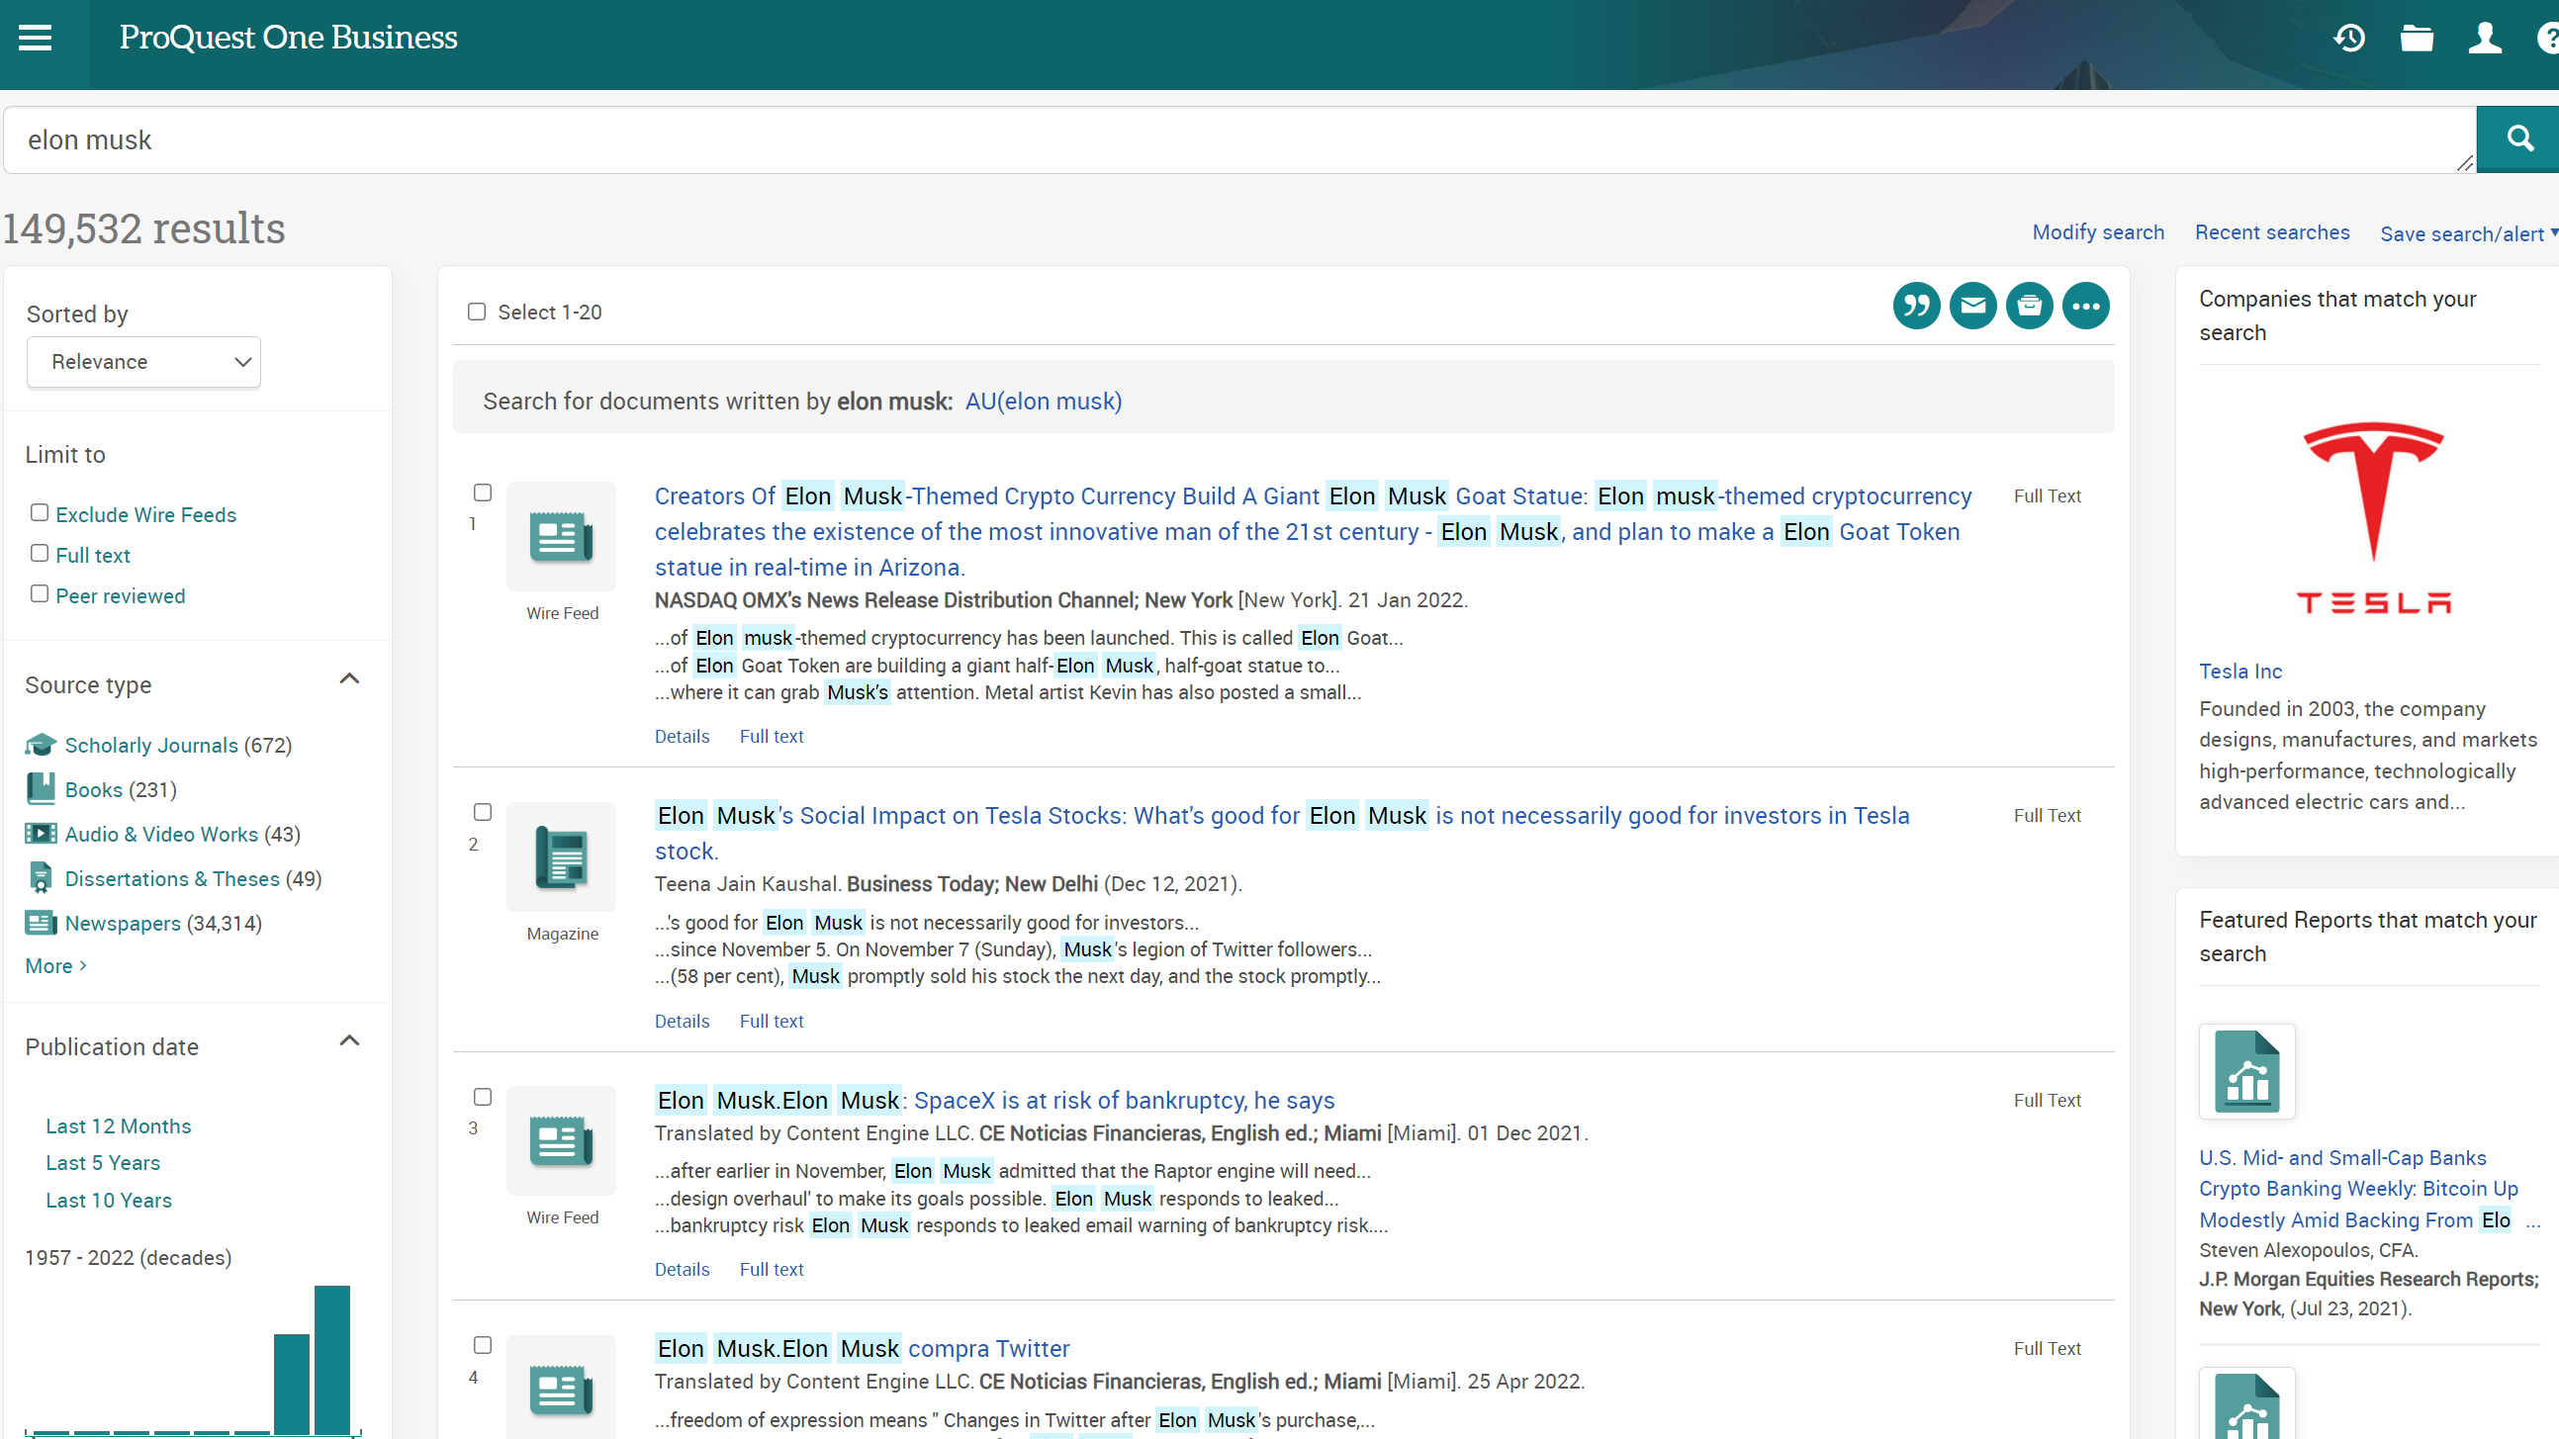The height and width of the screenshot is (1439, 2559).
Task: Click the Newspapers source type icon
Action: tap(41, 924)
